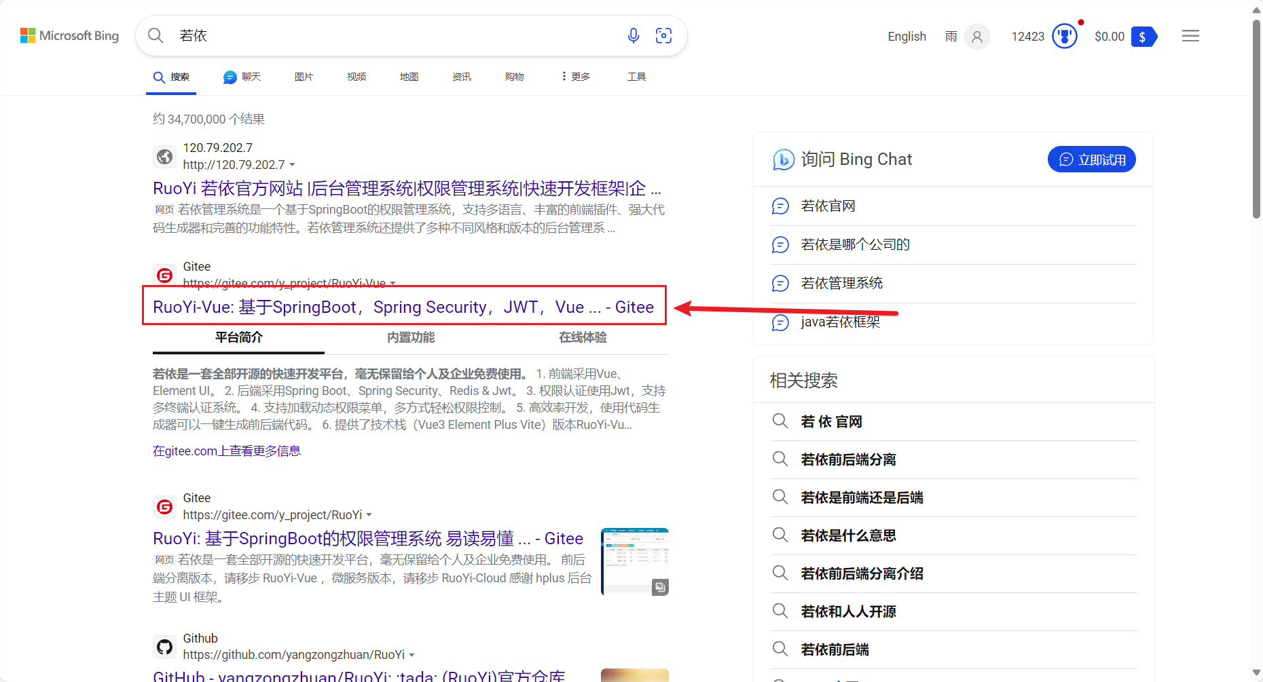Select the 内置功能 result tab
Image resolution: width=1263 pixels, height=682 pixels.
[411, 337]
